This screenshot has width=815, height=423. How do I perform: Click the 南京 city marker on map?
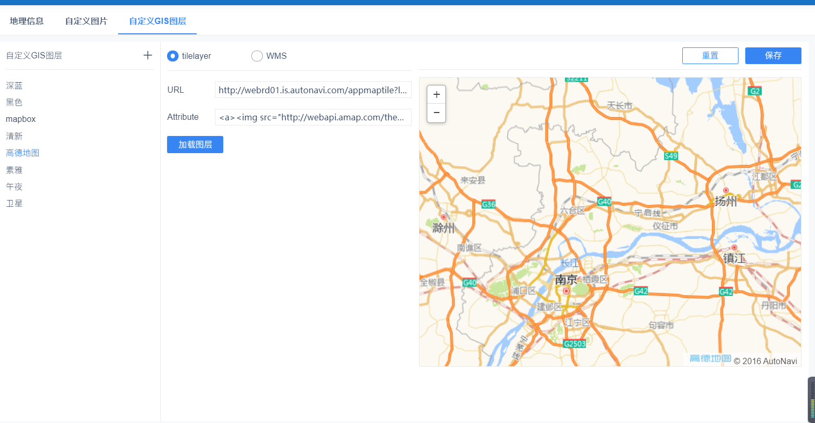pyautogui.click(x=566, y=291)
